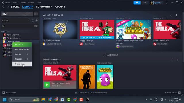
Task: Switch to the STORE tab
Action: (15, 7)
